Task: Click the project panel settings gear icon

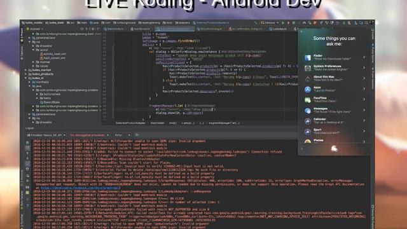Action: tap(93, 29)
